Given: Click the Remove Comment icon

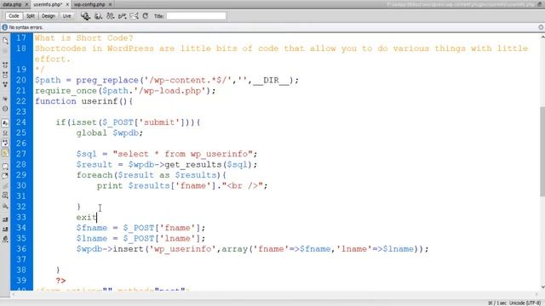Looking at the screenshot, I should click(x=5, y=176).
